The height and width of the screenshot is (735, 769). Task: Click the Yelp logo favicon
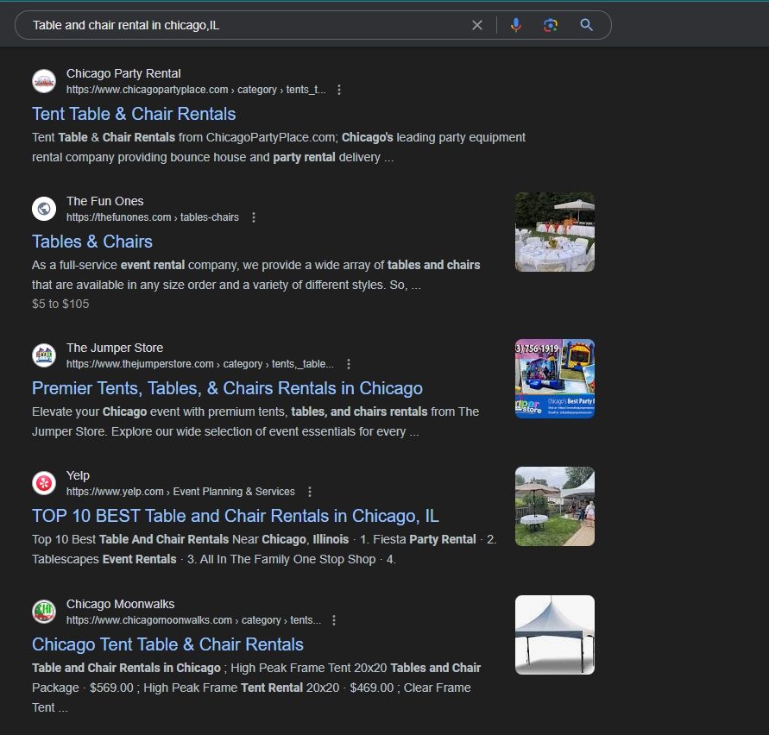pos(44,483)
